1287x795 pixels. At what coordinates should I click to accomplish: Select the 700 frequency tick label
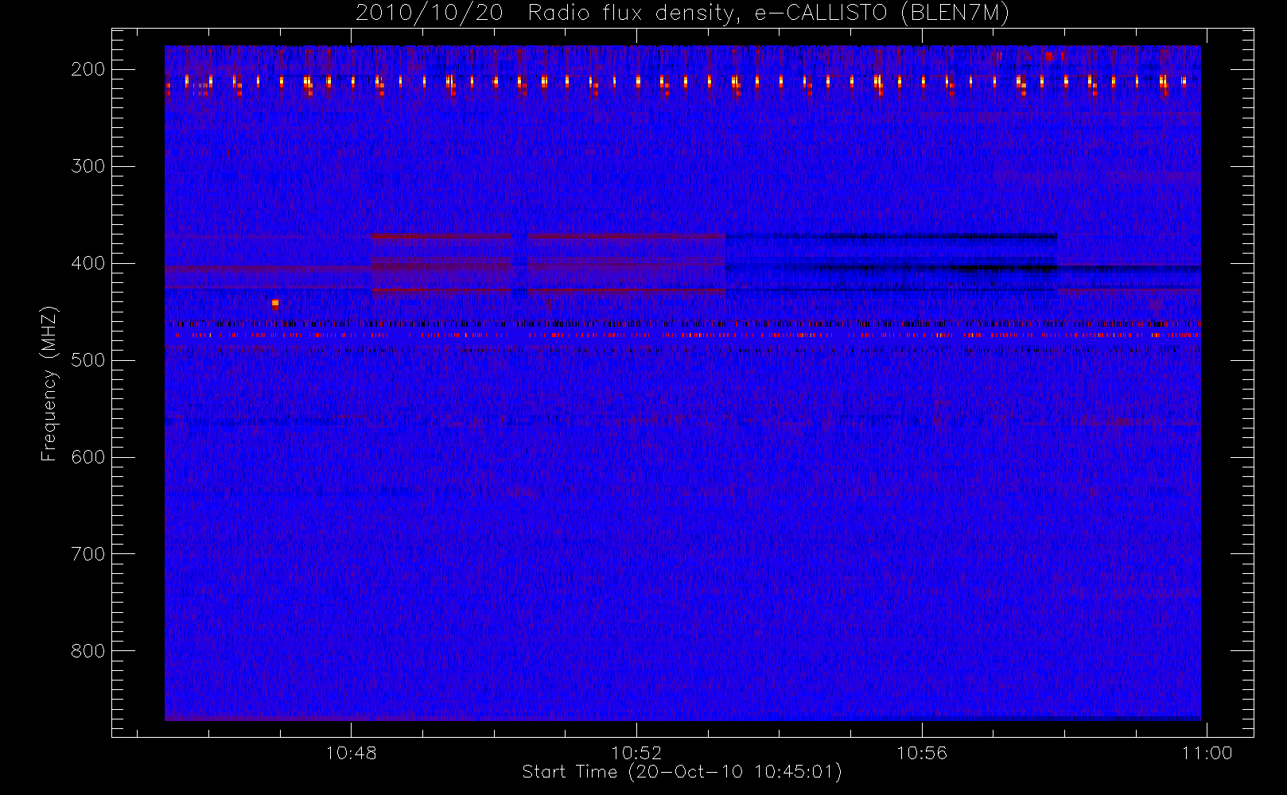click(88, 554)
